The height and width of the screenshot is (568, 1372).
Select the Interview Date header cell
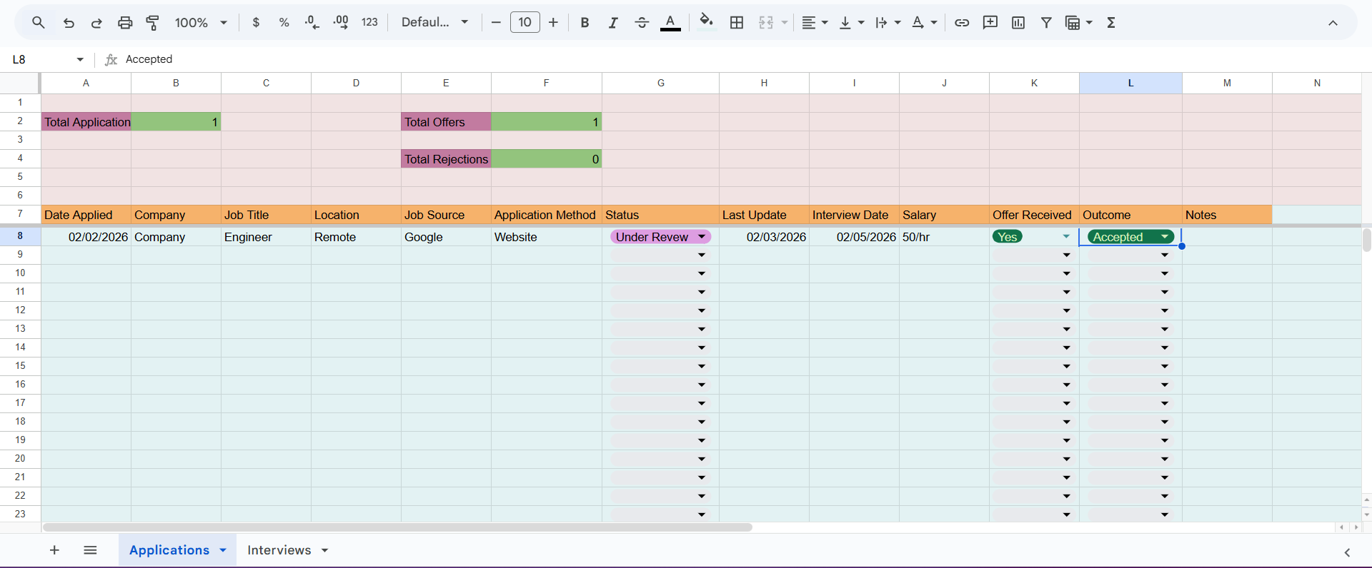pyautogui.click(x=854, y=215)
